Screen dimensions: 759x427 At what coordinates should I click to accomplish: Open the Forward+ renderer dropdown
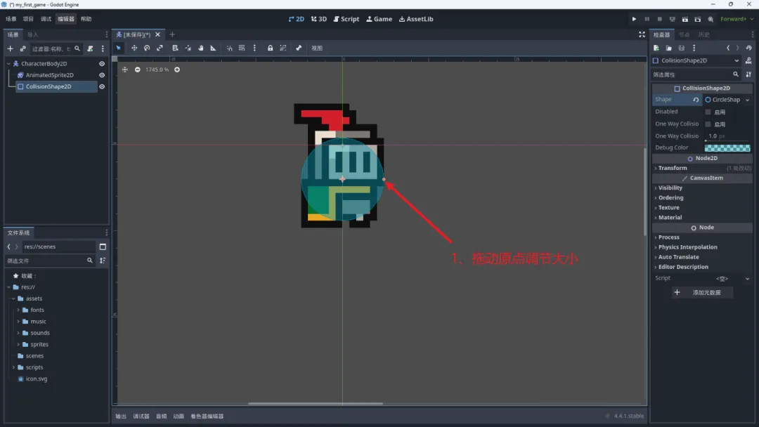tap(737, 19)
